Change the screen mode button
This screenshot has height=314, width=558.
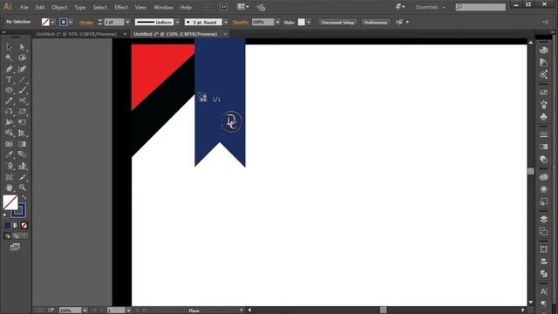[x=15, y=247]
